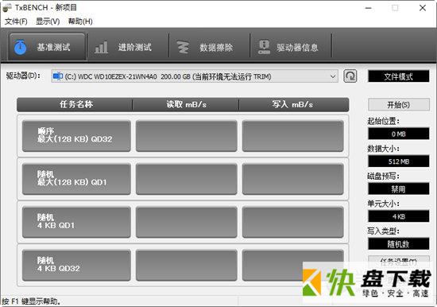The image size is (437, 307).
Task: Open the 显示(V) menu
Action: [48, 21]
